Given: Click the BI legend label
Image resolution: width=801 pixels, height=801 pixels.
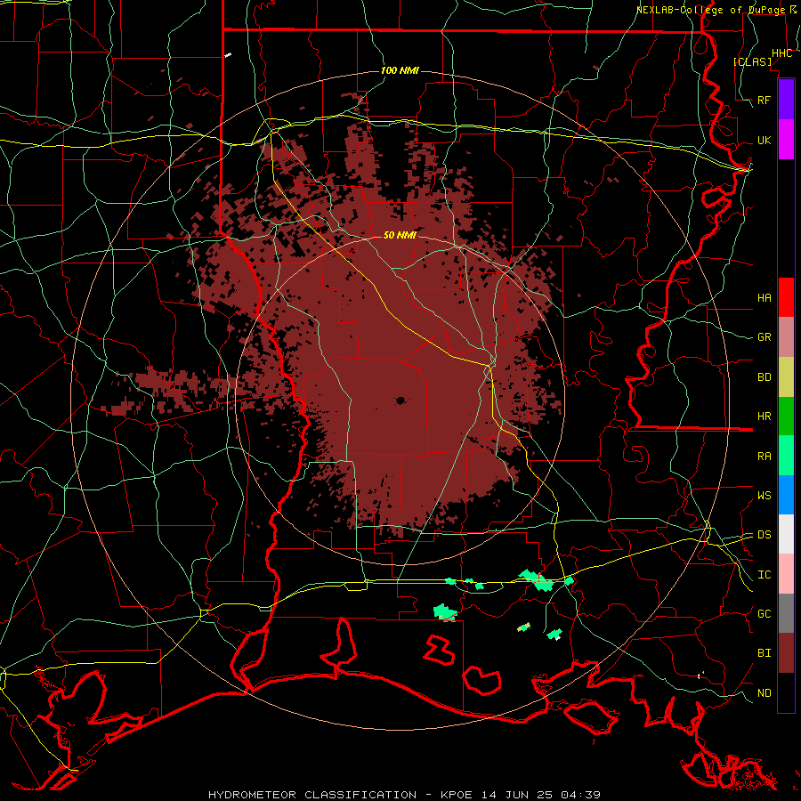Looking at the screenshot, I should click(764, 653).
